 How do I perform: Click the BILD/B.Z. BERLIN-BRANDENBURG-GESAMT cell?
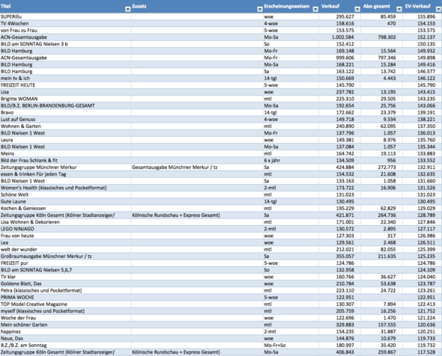65,105
